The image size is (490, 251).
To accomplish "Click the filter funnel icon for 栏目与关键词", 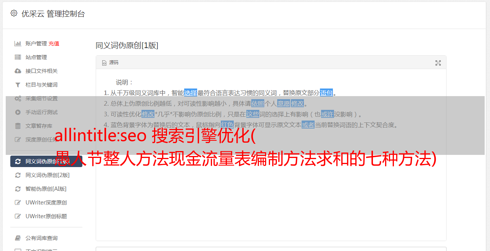I will click(x=18, y=85).
